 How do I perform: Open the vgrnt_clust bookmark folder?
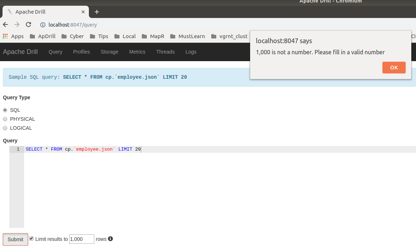[x=230, y=36]
